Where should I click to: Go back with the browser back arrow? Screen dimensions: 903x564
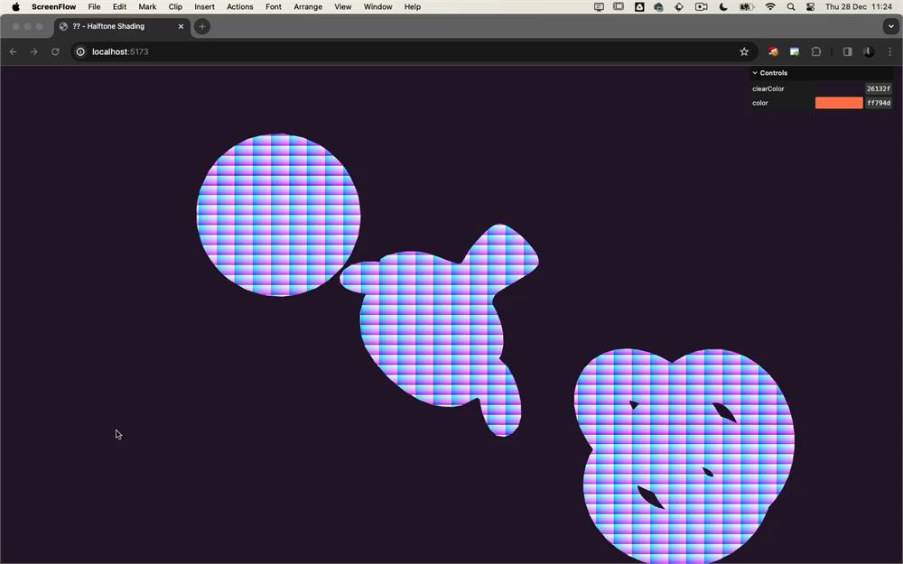click(x=14, y=51)
